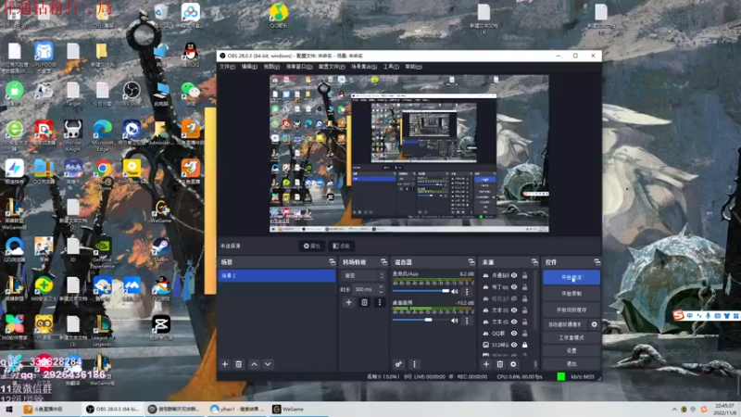
Task: Open the 渐变 transition type dropdown
Action: point(364,275)
